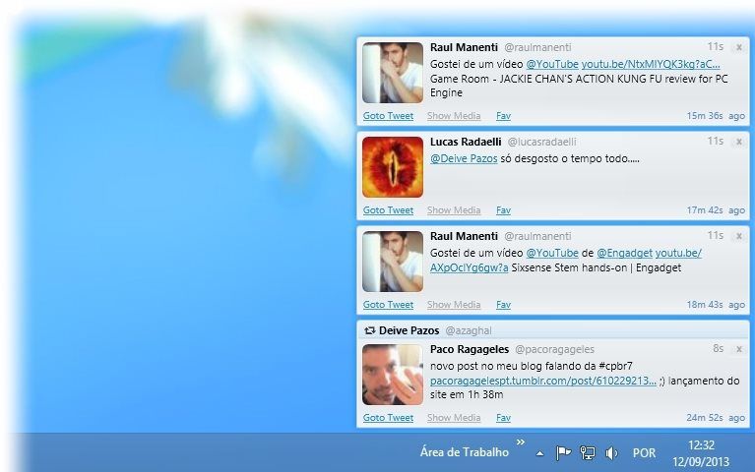Screen dimensions: 755x472
Task: Click the @pacoragageles handle
Action: click(555, 349)
